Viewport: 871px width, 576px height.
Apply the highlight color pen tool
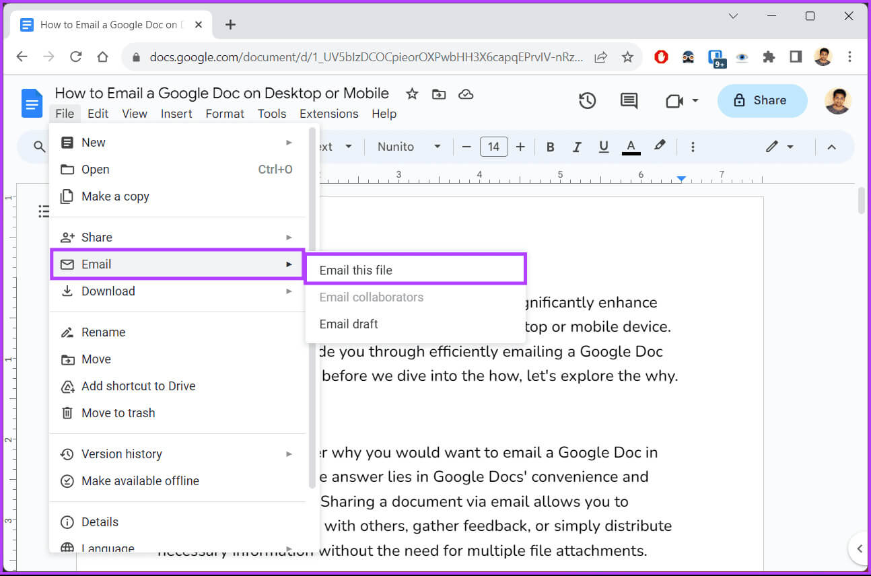(660, 146)
